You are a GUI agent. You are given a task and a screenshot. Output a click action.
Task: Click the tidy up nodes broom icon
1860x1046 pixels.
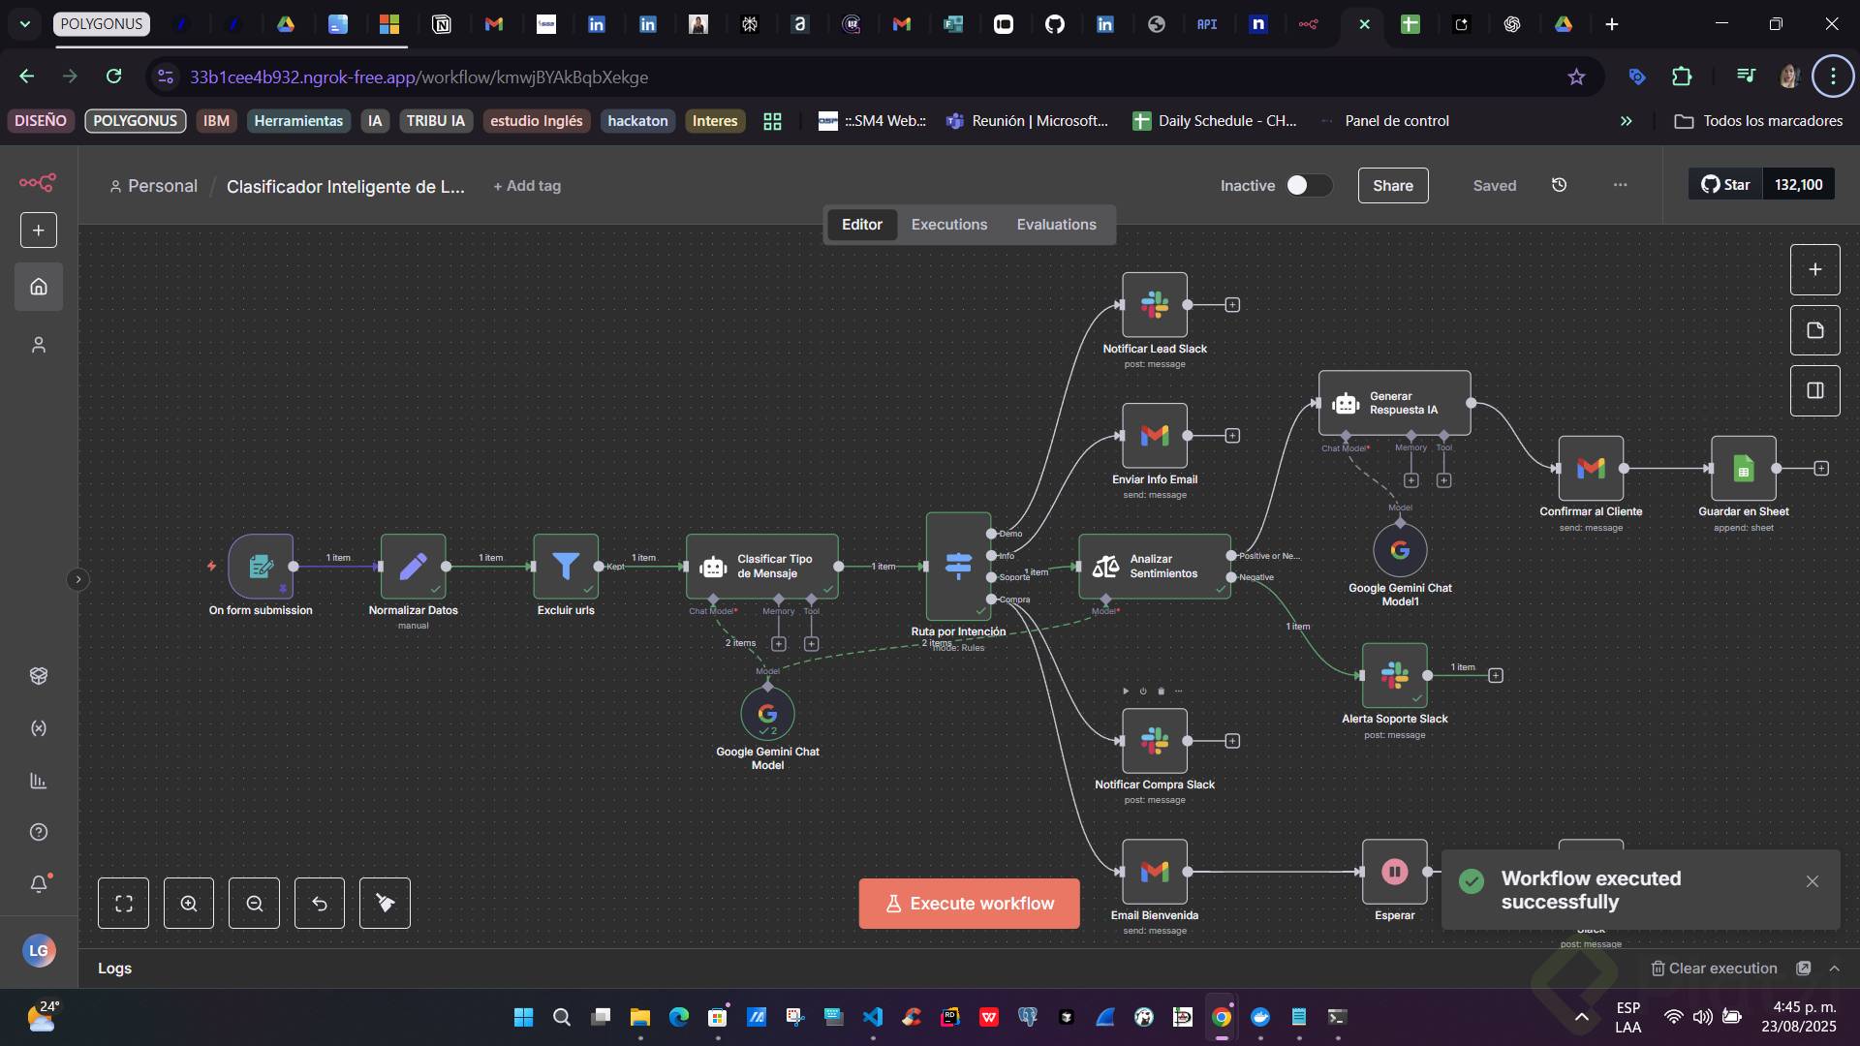[385, 904]
